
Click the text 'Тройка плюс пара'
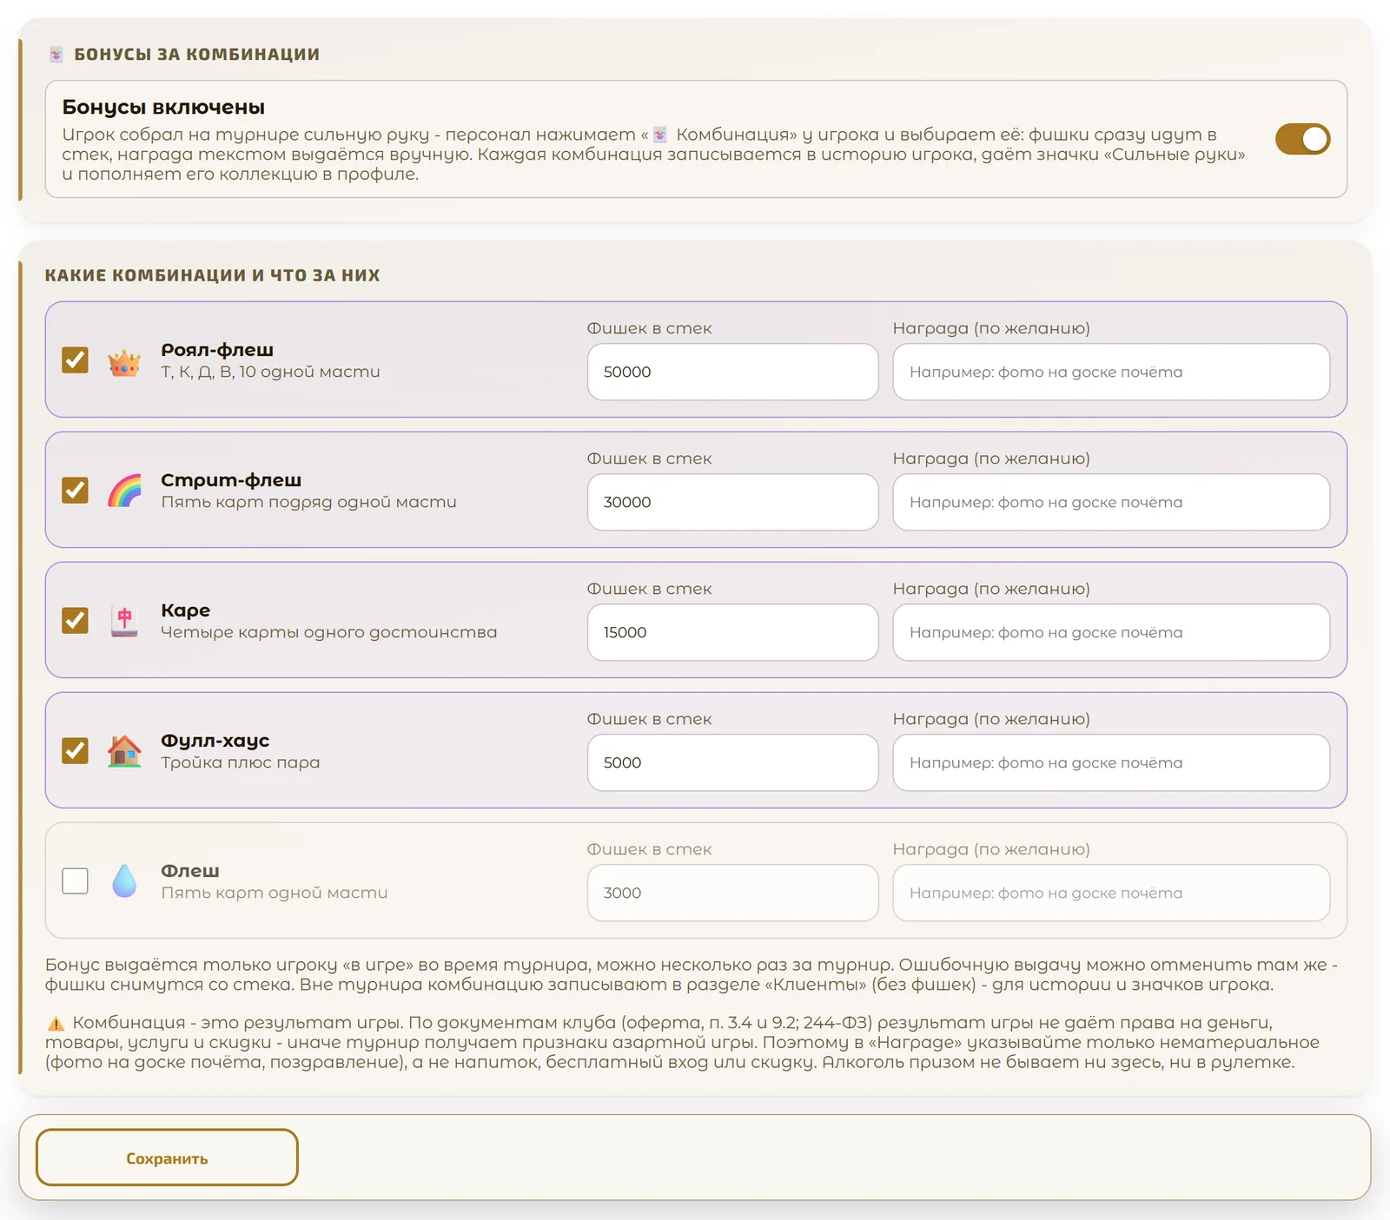pyautogui.click(x=240, y=762)
